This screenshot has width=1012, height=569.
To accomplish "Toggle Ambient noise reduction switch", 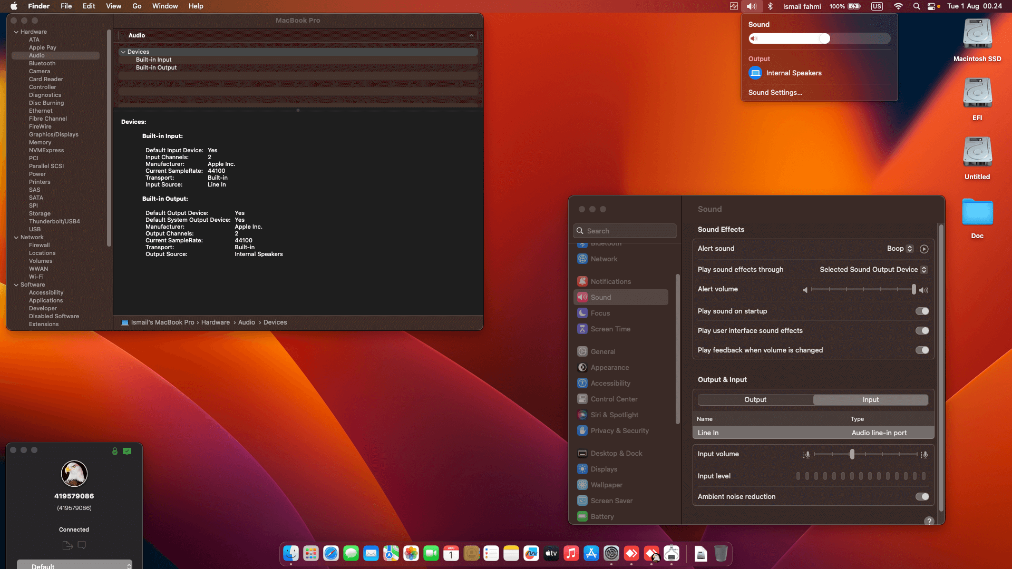I will click(922, 497).
